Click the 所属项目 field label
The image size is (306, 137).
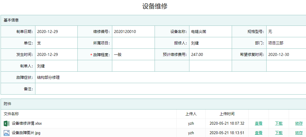(x=102, y=43)
